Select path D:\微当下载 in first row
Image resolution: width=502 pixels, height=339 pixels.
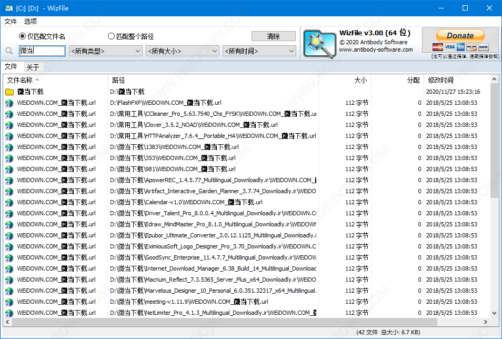pos(127,92)
